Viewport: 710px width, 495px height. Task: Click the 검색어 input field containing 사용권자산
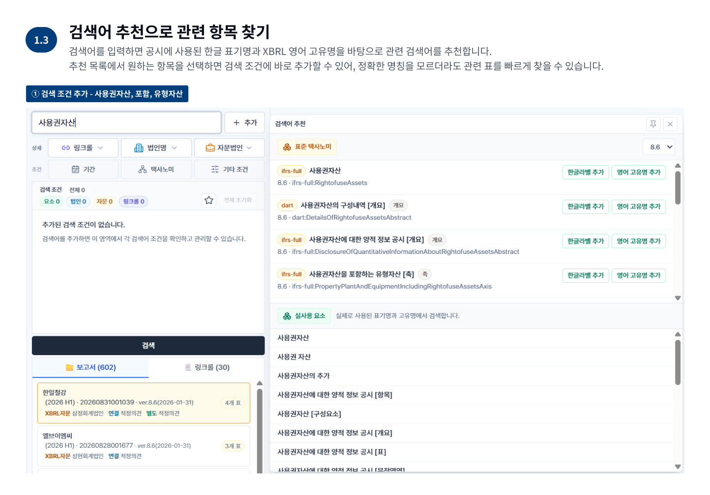point(126,123)
